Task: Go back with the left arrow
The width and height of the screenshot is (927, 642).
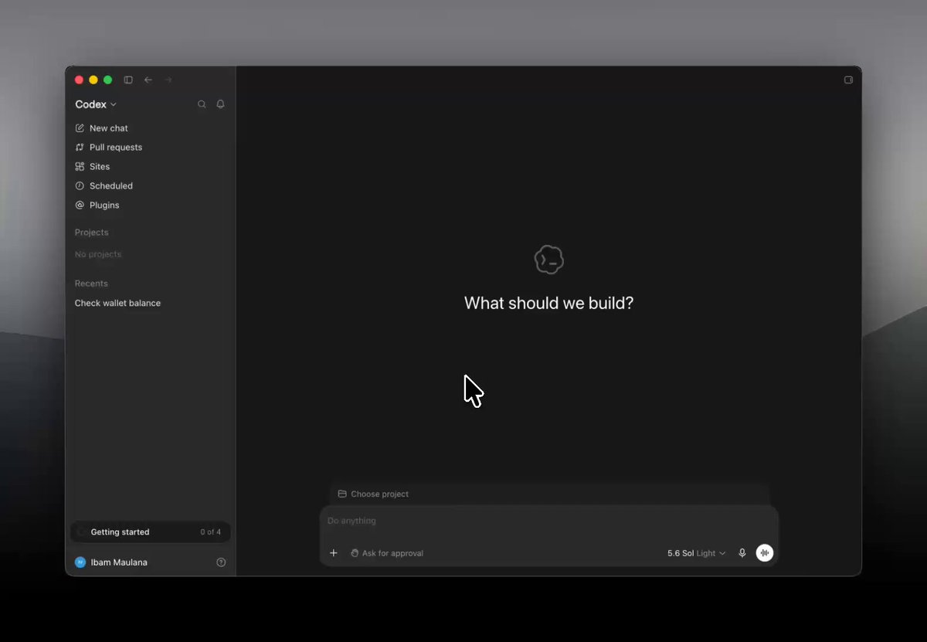Action: coord(148,80)
